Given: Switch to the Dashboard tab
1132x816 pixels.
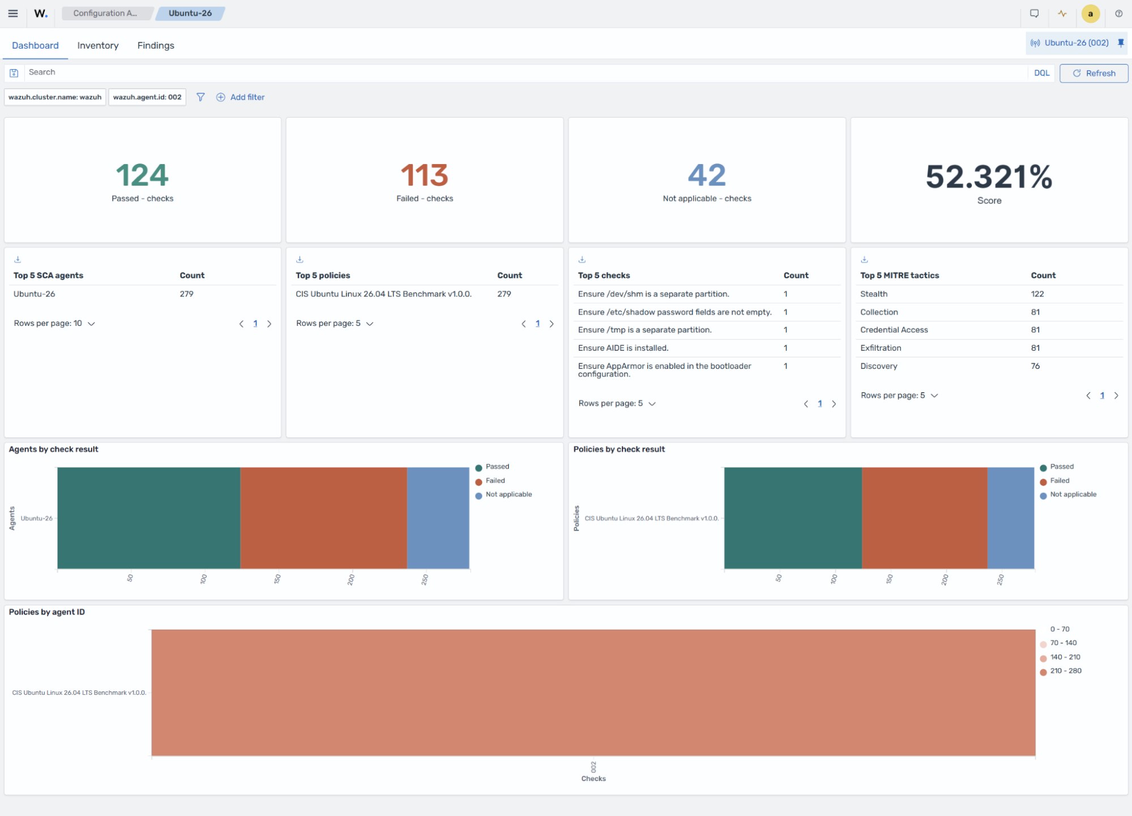Looking at the screenshot, I should 35,45.
